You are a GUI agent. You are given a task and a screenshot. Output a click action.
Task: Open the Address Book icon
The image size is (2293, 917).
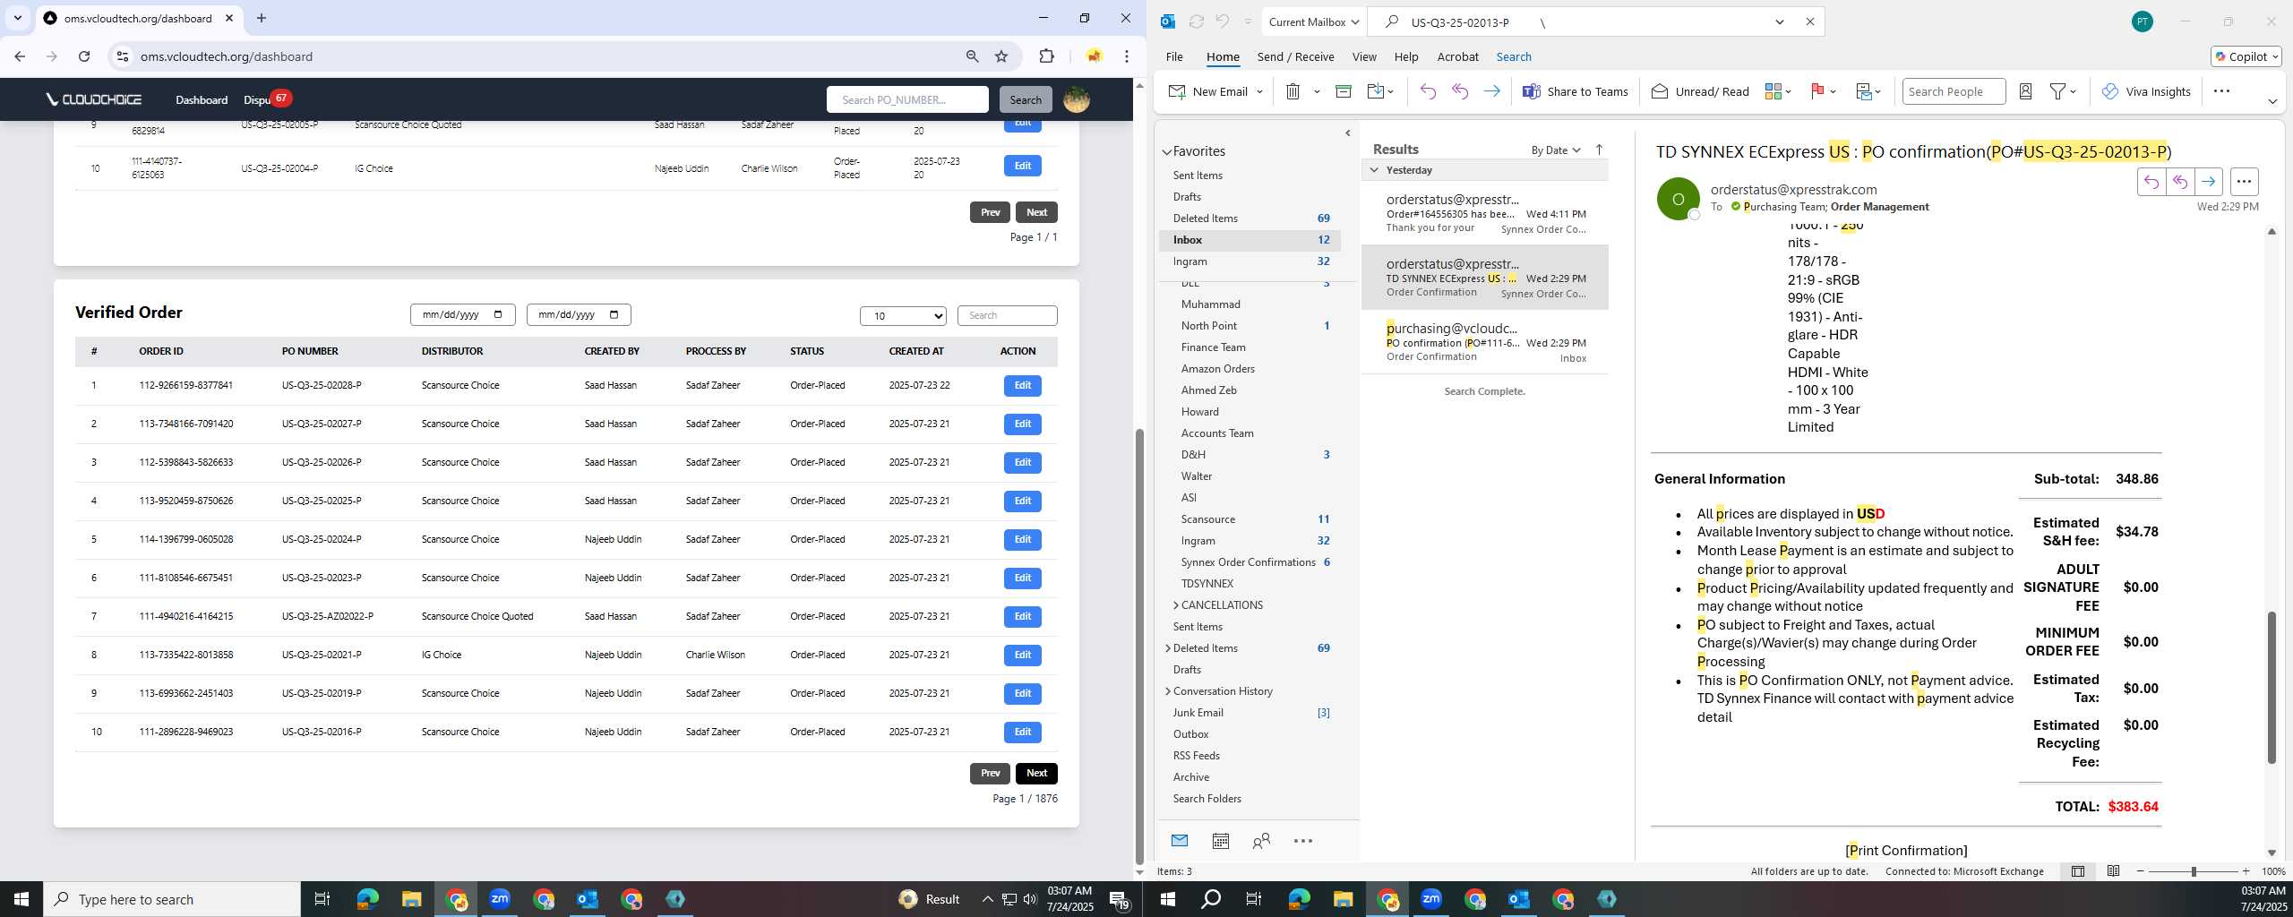(2025, 91)
